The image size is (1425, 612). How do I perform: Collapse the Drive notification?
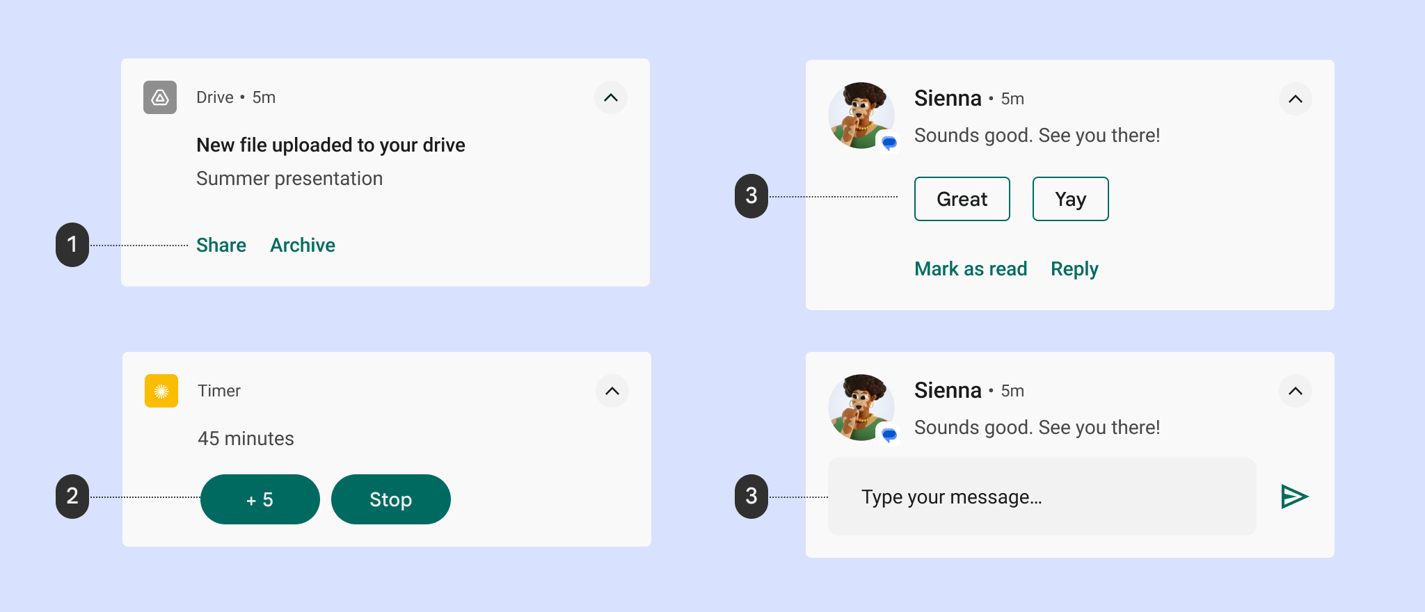click(611, 97)
